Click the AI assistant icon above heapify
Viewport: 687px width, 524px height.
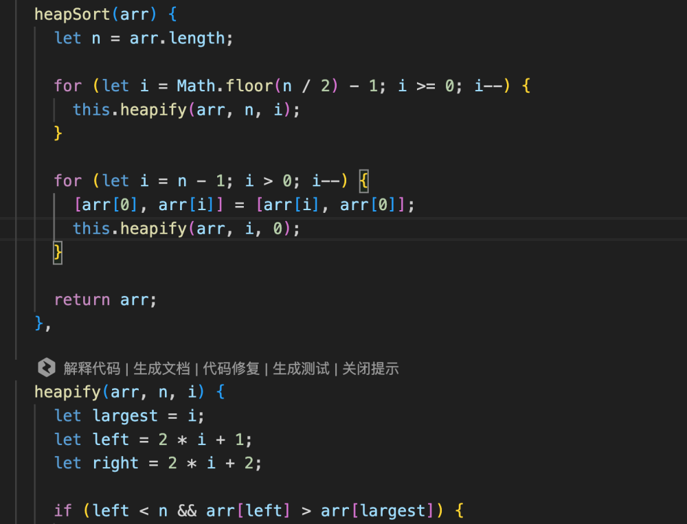pyautogui.click(x=46, y=369)
